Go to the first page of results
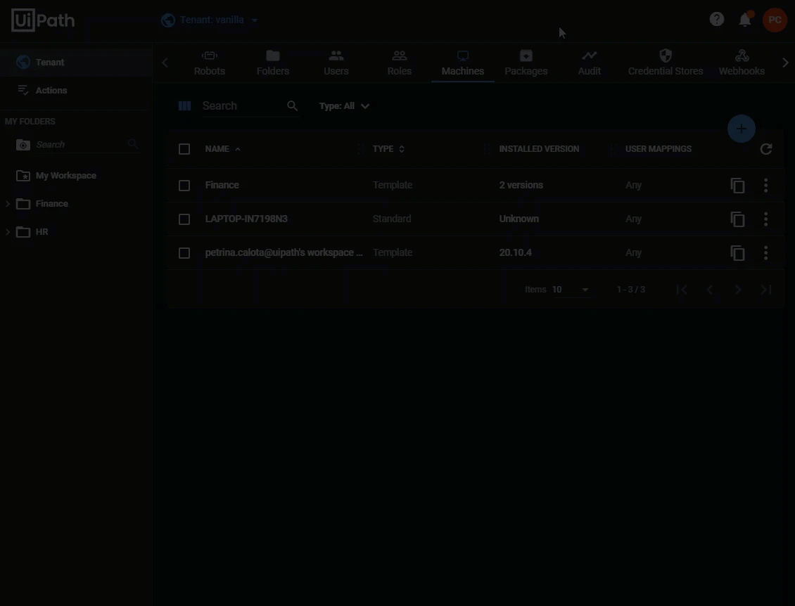Image resolution: width=795 pixels, height=606 pixels. (682, 290)
